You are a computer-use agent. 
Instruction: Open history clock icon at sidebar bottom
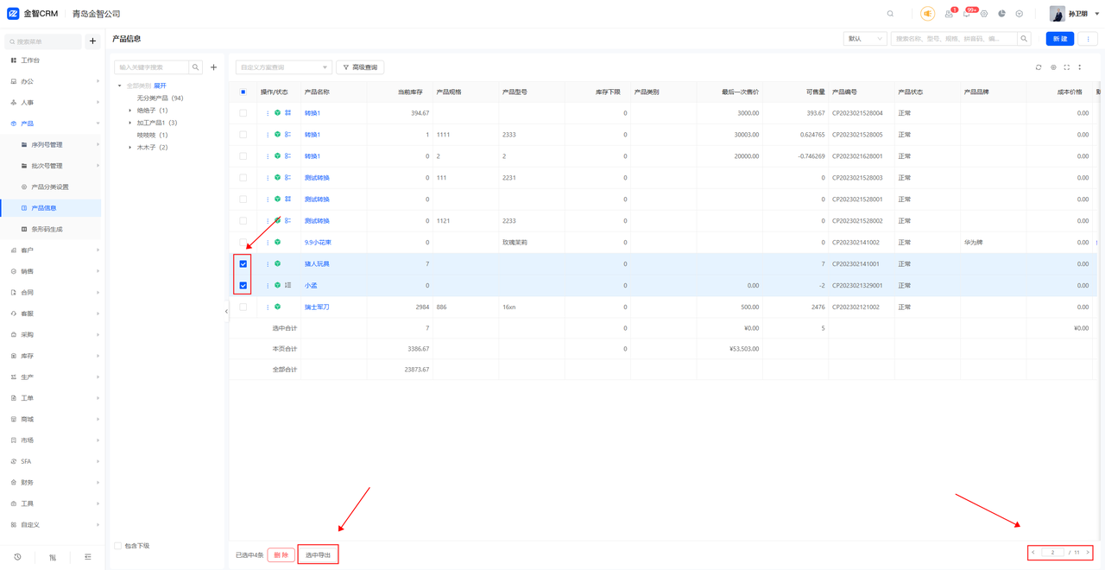(17, 557)
